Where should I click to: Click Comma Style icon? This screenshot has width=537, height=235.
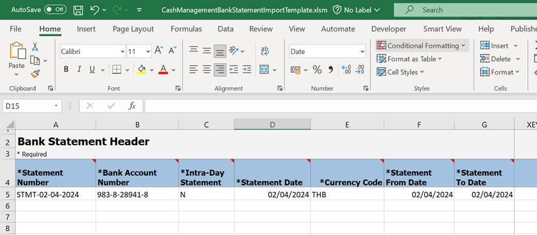pyautogui.click(x=331, y=70)
